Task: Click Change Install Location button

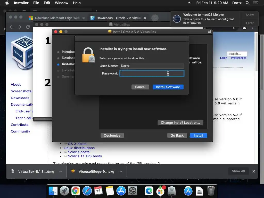Action: [x=180, y=122]
